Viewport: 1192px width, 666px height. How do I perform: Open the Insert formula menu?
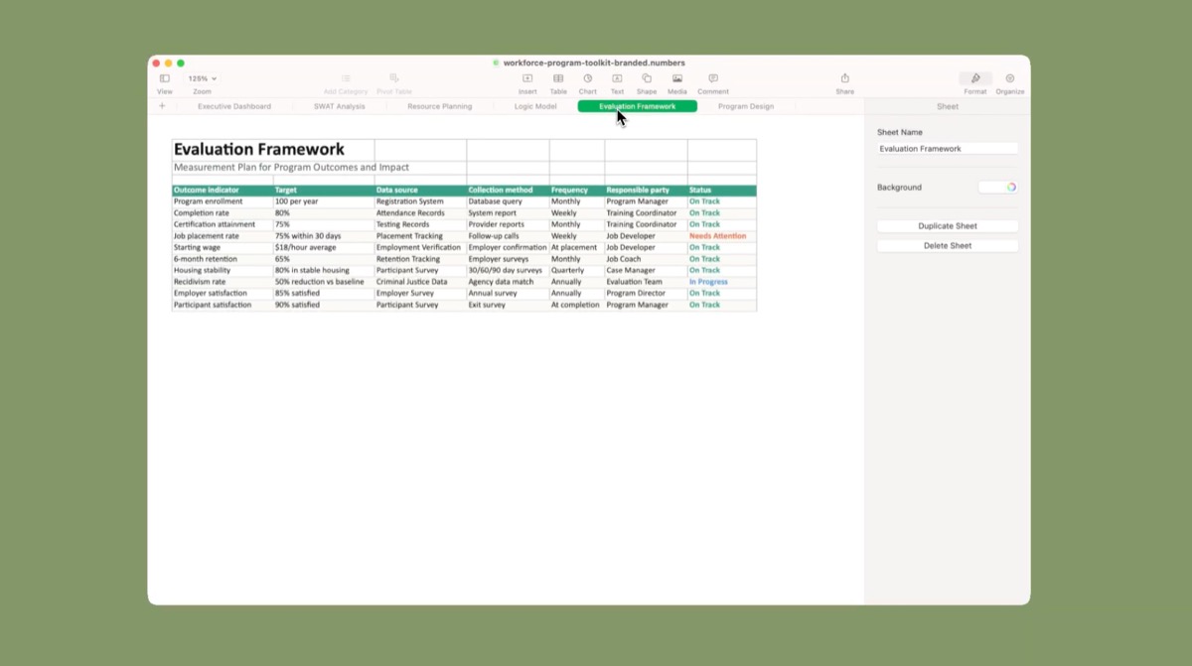[x=527, y=78]
